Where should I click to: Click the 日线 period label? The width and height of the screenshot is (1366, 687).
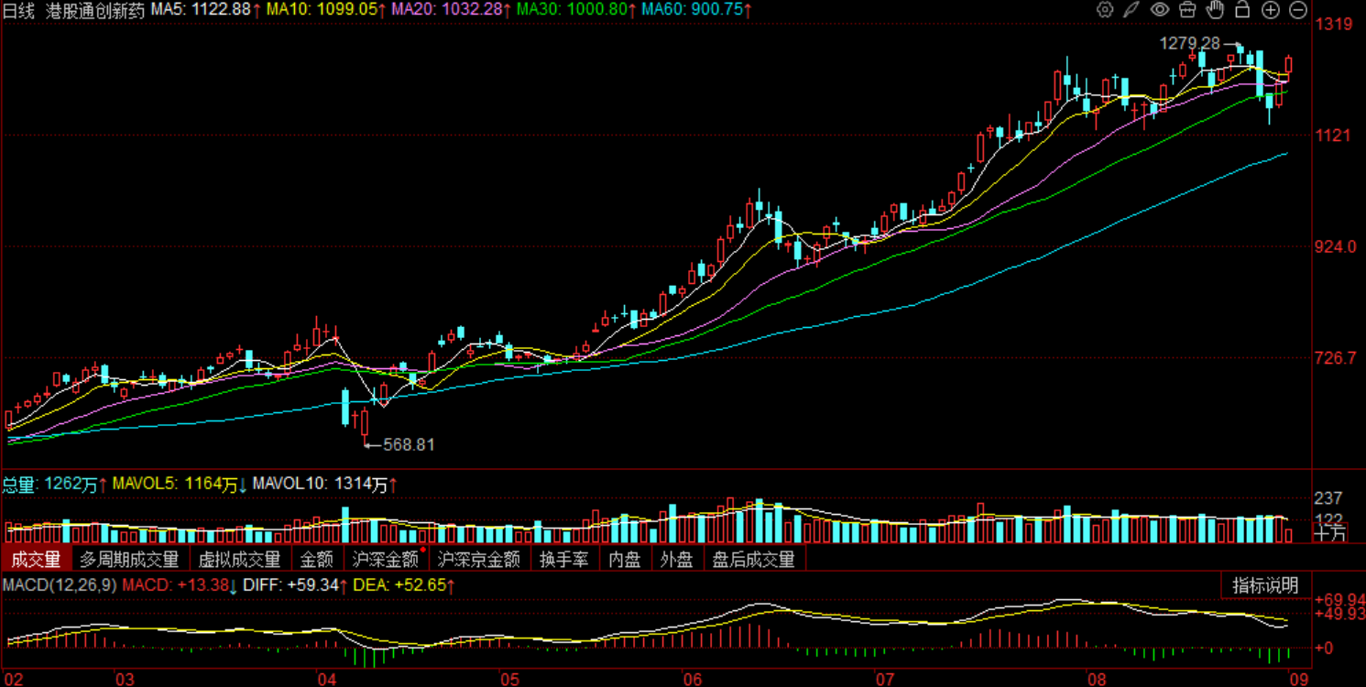click(19, 10)
